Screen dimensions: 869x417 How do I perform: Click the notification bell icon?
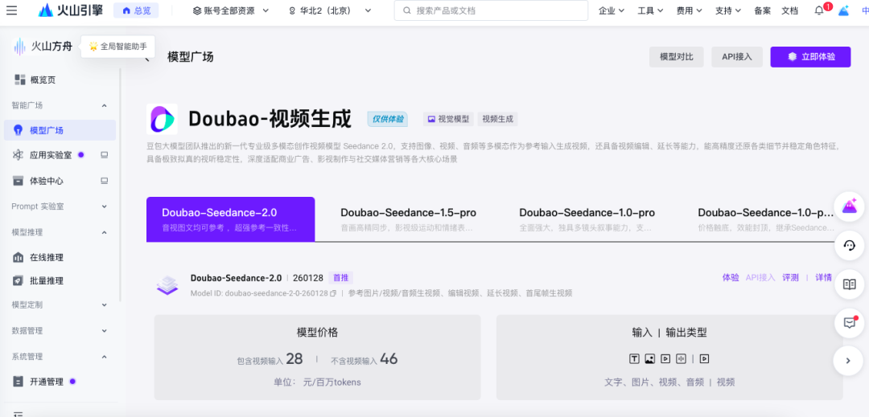coord(819,10)
